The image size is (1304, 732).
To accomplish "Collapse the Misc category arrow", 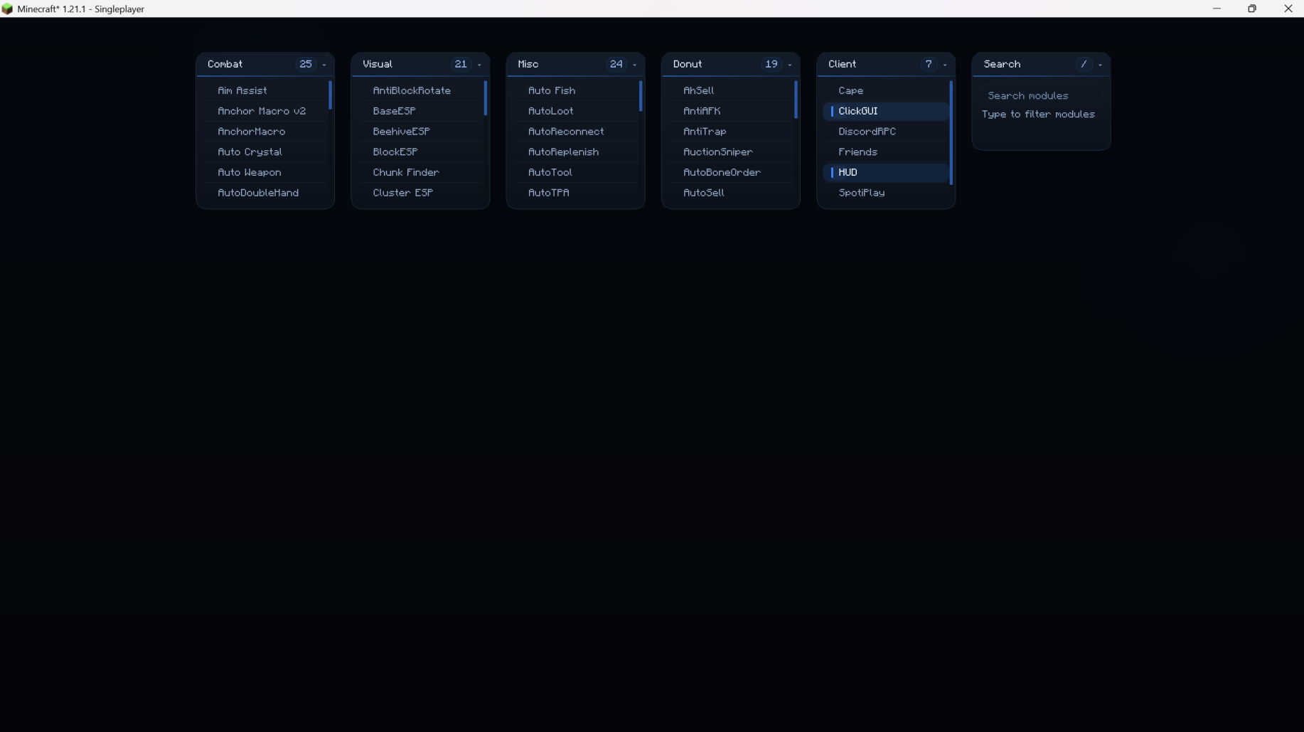I will tap(635, 65).
